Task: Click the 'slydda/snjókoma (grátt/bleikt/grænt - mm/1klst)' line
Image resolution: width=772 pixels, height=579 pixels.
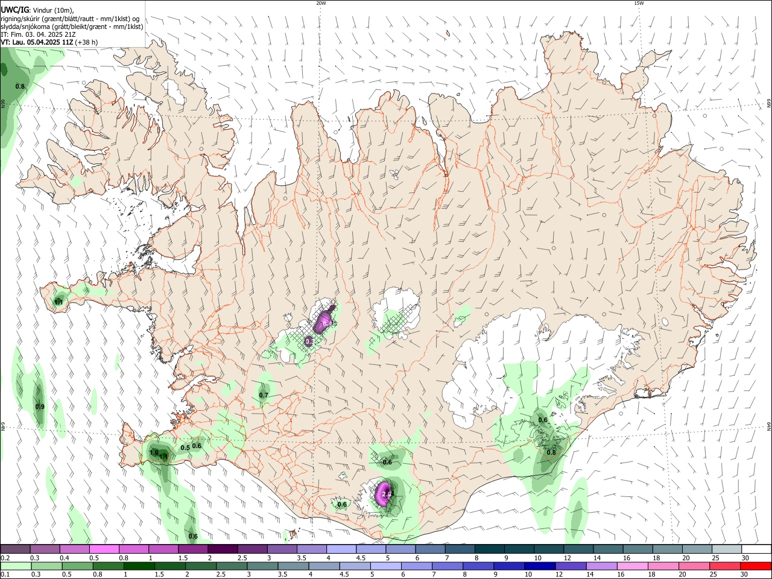Action: coord(72,27)
